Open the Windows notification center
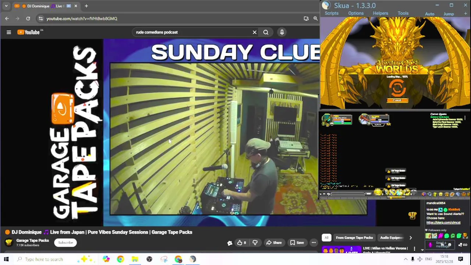 tap(460, 259)
